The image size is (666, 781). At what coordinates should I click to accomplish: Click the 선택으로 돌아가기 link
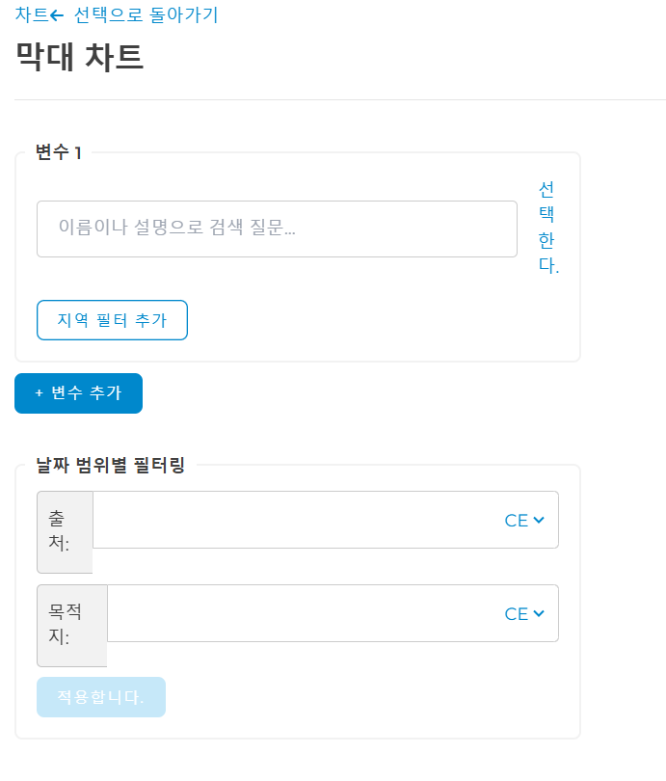click(x=146, y=15)
